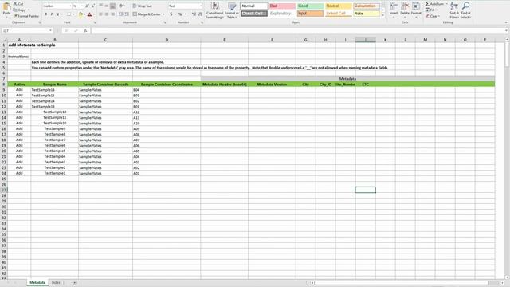This screenshot has height=287, width=510.
Task: Click the Decrease Font Size icon
Action: coord(93,6)
